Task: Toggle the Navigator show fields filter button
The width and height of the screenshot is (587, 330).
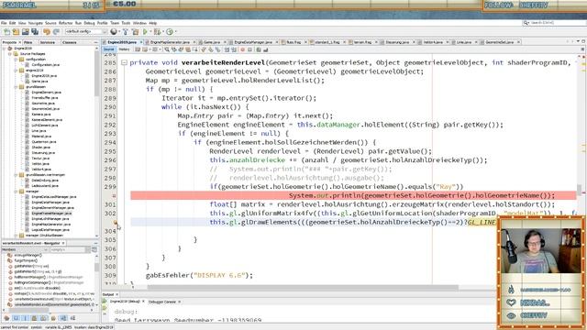Action: 16,318
